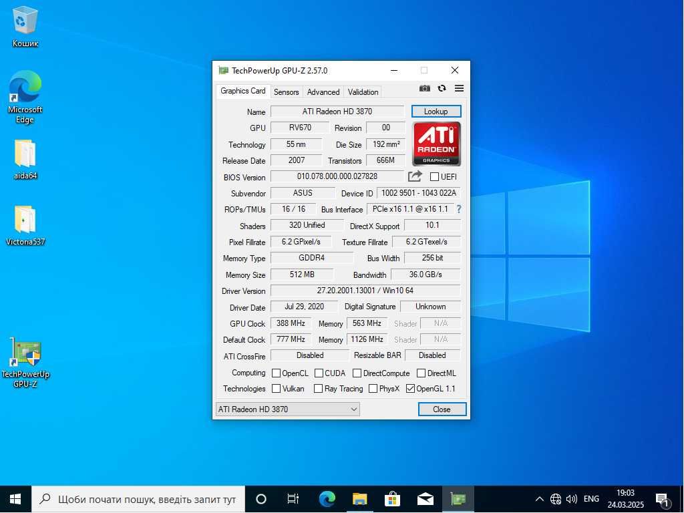Open Task View on the taskbar
Screen dimensions: 684x513
tap(293, 499)
